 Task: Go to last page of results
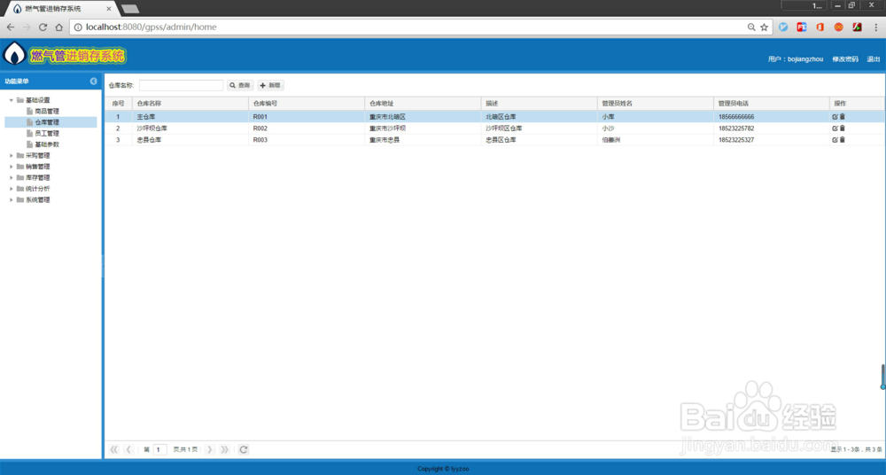click(224, 449)
